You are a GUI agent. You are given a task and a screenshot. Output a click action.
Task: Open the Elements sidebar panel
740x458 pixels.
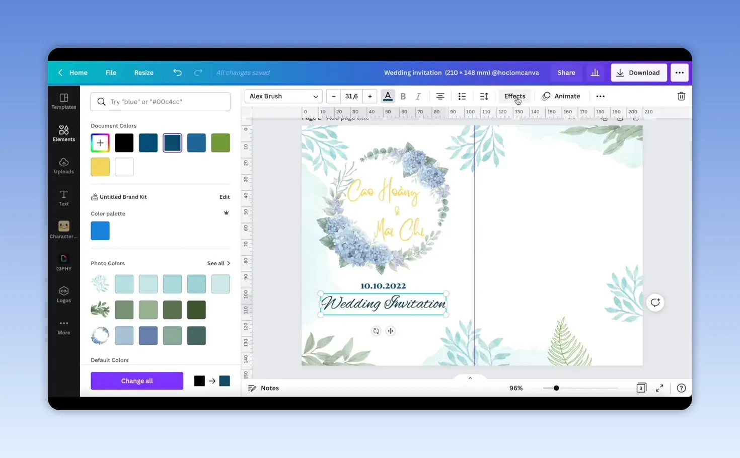tap(64, 133)
